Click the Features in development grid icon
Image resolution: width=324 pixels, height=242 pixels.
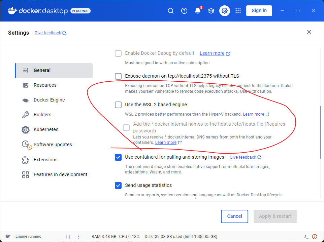(x=26, y=175)
